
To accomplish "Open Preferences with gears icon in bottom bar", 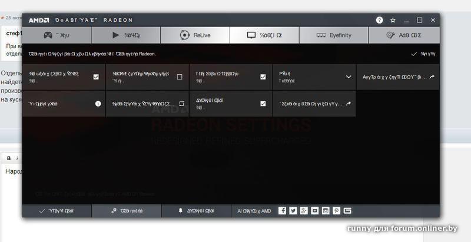I will (127, 211).
